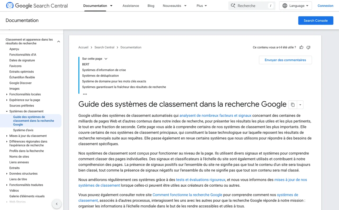Open the copy options dropdown arrow

click(300, 105)
